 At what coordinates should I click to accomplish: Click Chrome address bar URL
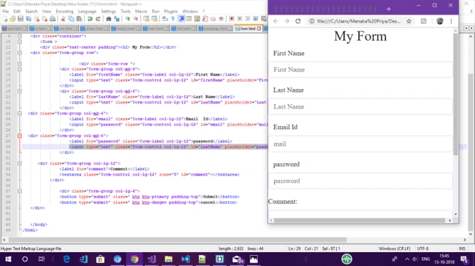pos(359,21)
